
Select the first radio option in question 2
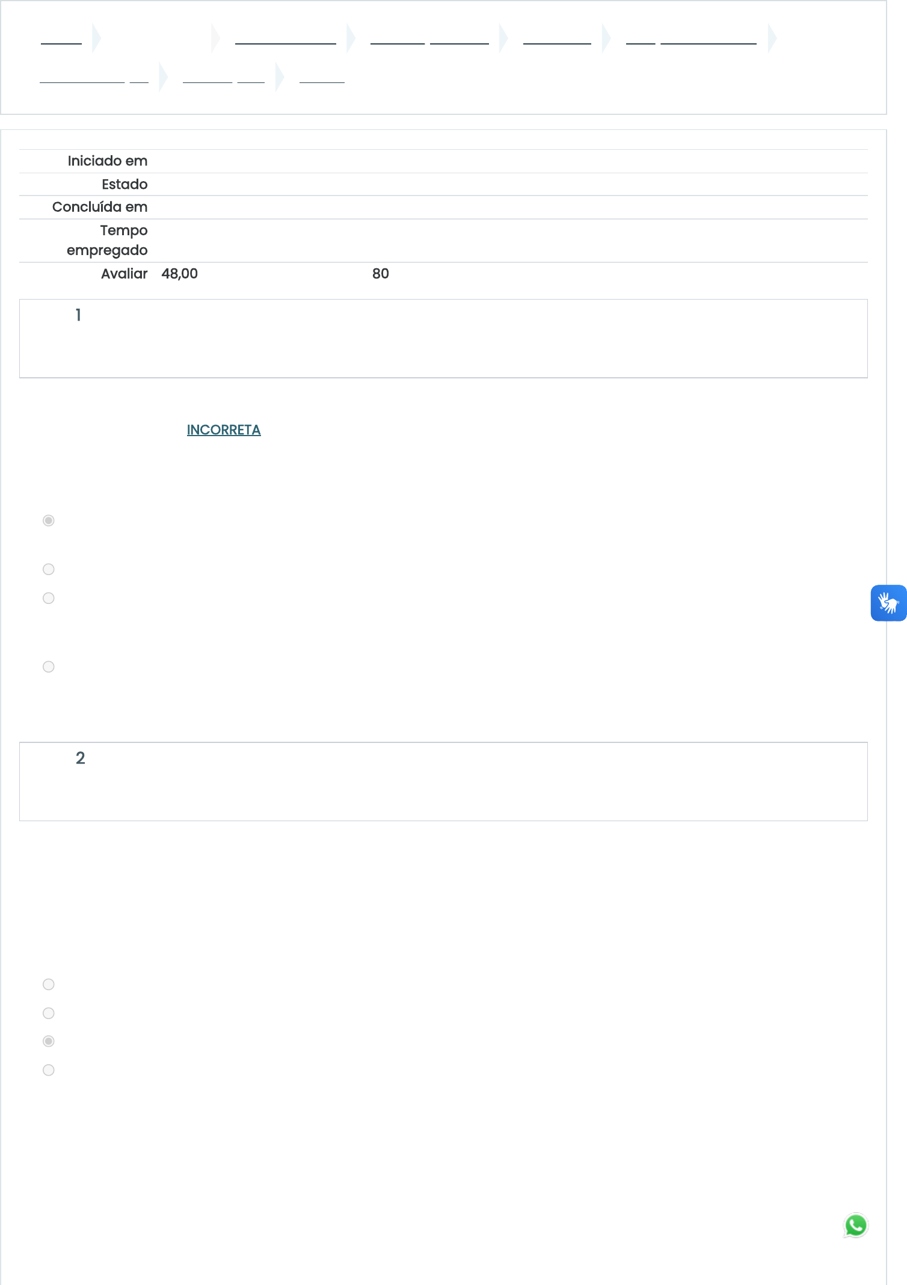[x=49, y=984]
